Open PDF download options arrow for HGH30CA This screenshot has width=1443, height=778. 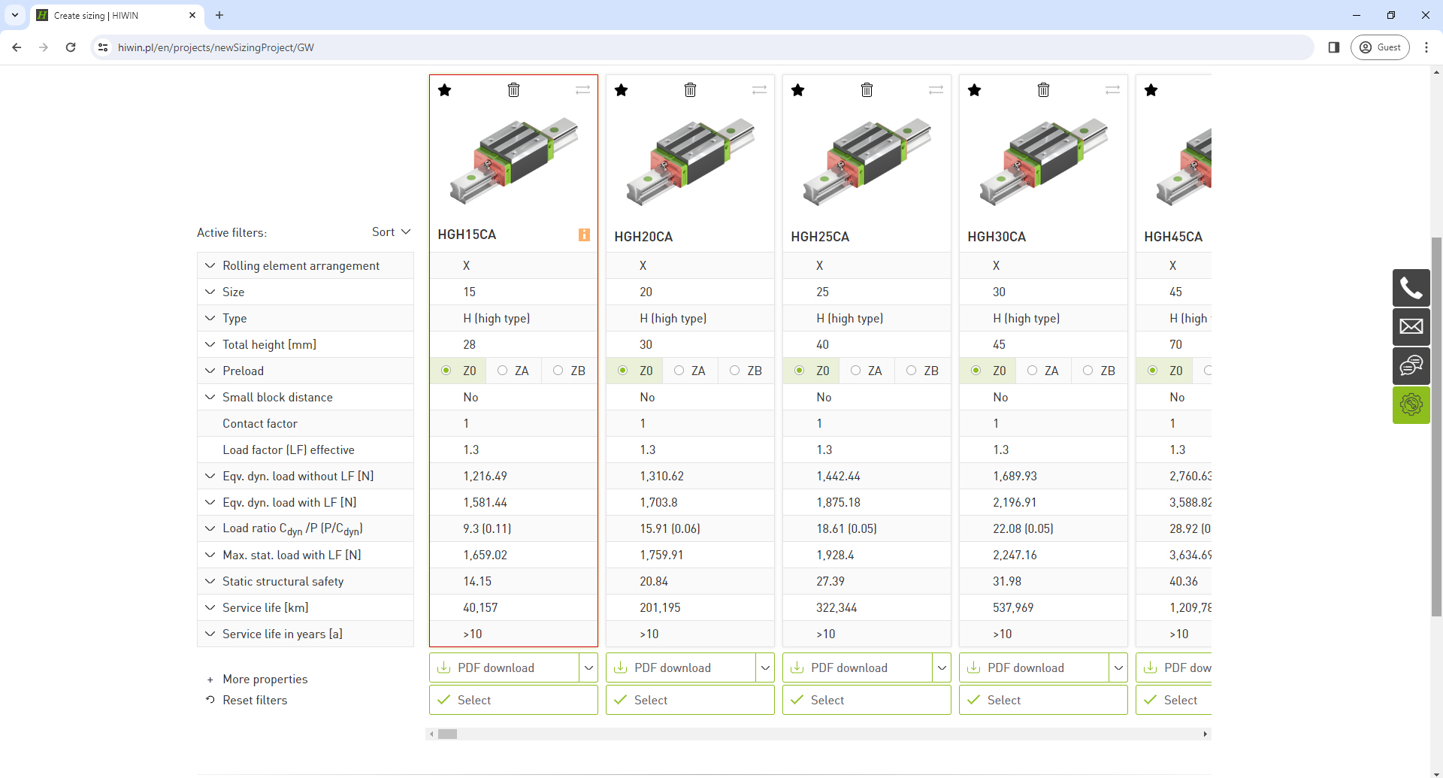tap(1118, 668)
